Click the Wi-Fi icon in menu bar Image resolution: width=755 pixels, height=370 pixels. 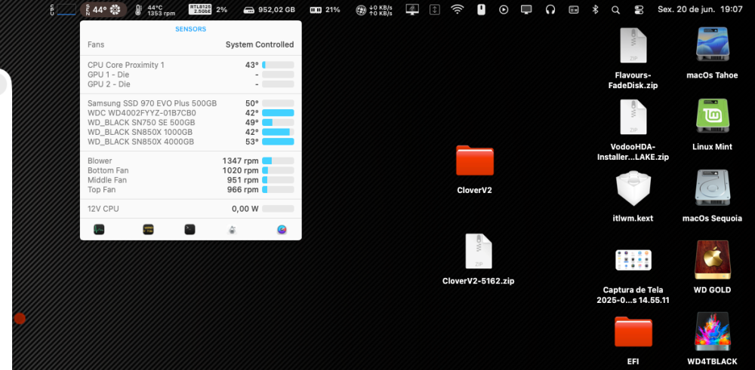point(457,10)
